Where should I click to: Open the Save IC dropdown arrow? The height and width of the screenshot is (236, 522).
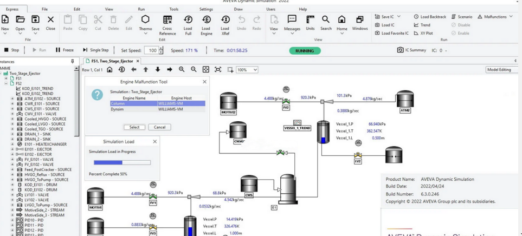point(399,17)
